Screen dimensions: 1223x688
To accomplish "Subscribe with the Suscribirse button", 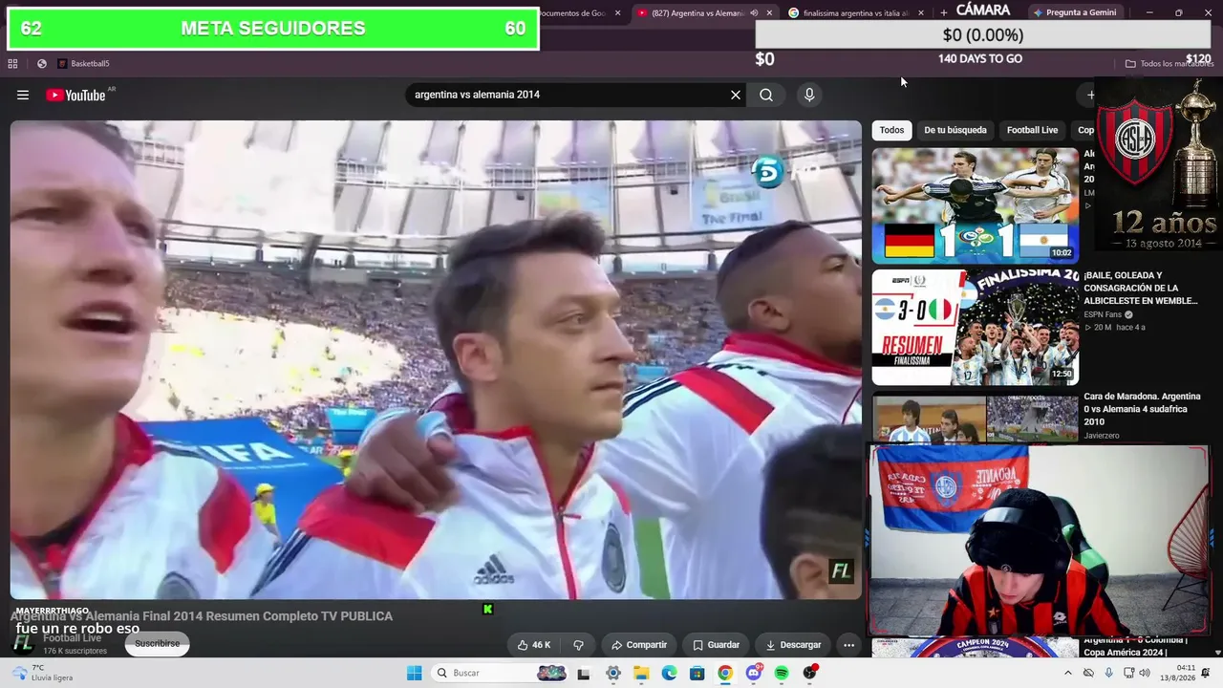I will tap(157, 644).
